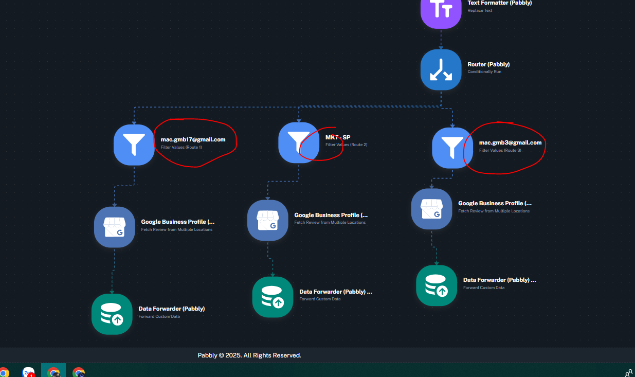Click the Router (Pabbly) title text

tap(488, 64)
